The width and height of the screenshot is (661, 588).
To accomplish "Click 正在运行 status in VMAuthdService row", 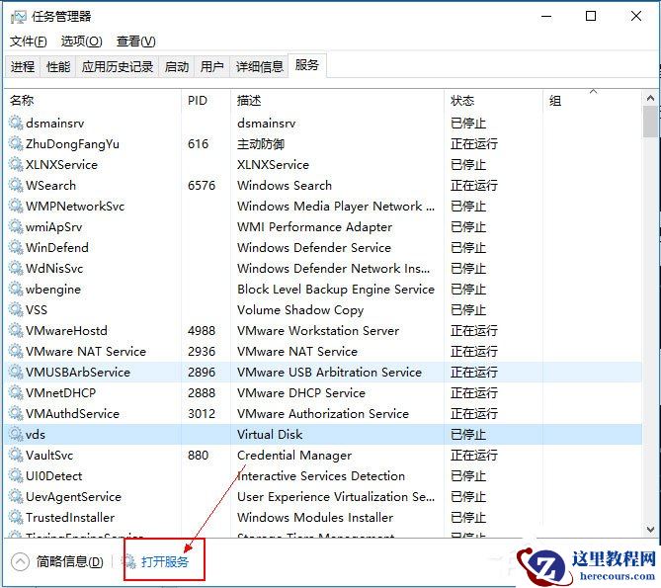I will pyautogui.click(x=474, y=413).
